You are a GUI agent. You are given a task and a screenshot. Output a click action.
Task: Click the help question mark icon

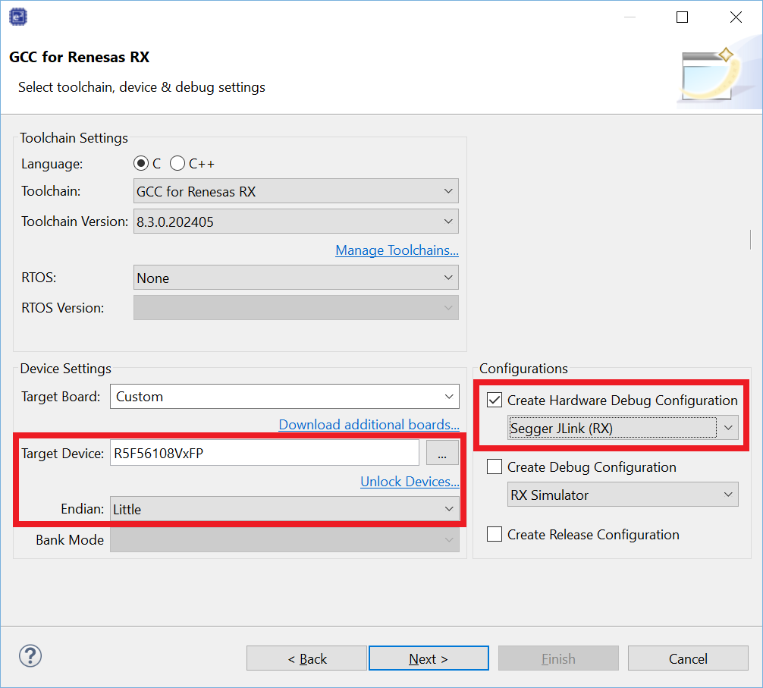(x=30, y=656)
